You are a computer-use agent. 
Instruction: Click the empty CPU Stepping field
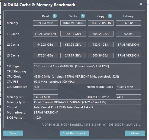coord(87,71)
